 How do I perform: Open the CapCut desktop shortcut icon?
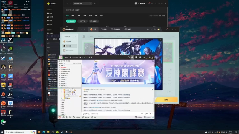coord(10,41)
